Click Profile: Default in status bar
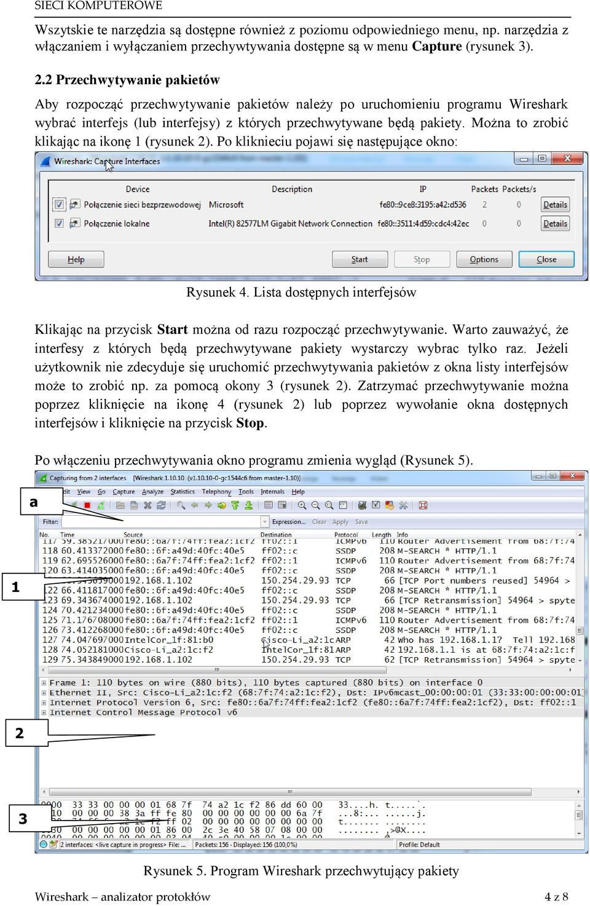This screenshot has width=590, height=906. click(419, 845)
